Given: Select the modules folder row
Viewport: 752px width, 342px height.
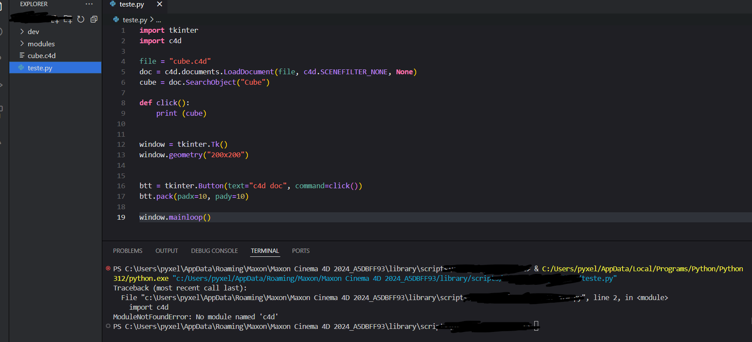Looking at the screenshot, I should click(x=56, y=44).
